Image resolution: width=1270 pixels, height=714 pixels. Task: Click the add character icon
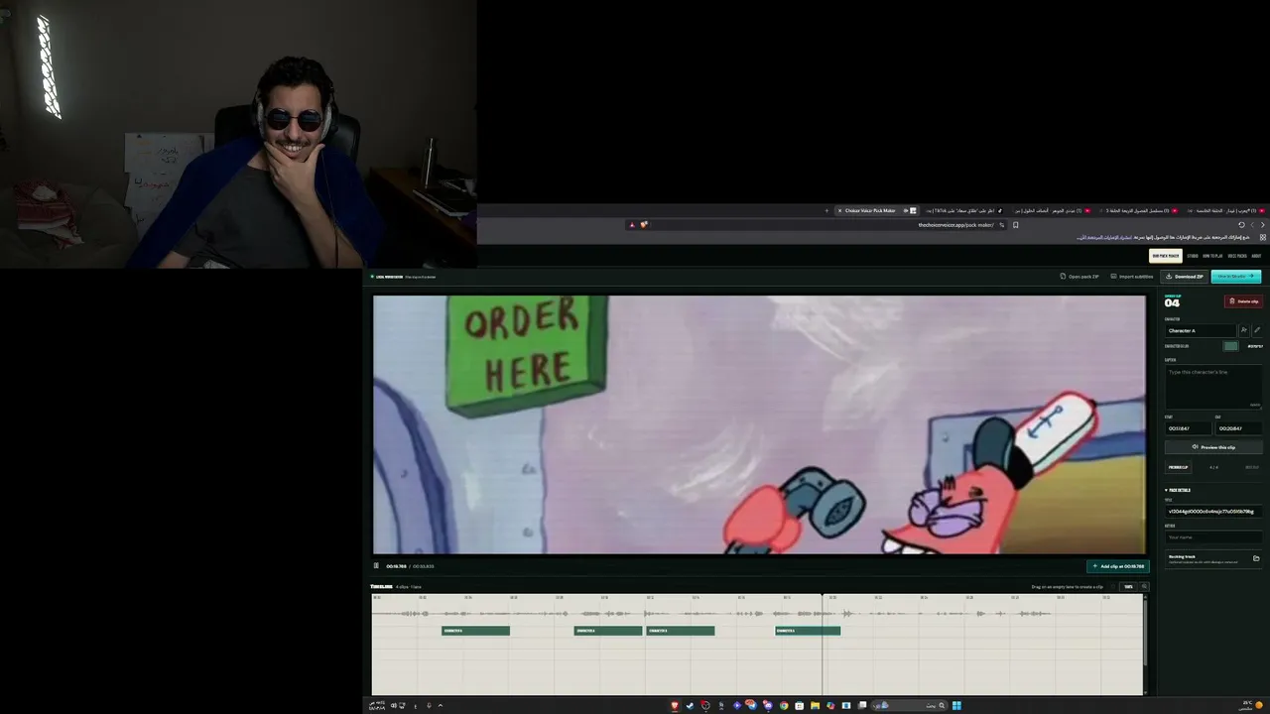coord(1244,330)
